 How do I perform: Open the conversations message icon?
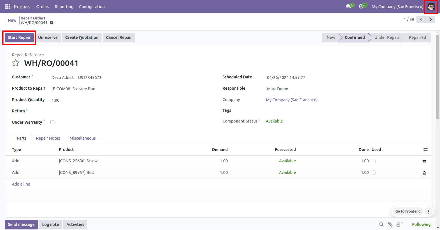tap(348, 6)
